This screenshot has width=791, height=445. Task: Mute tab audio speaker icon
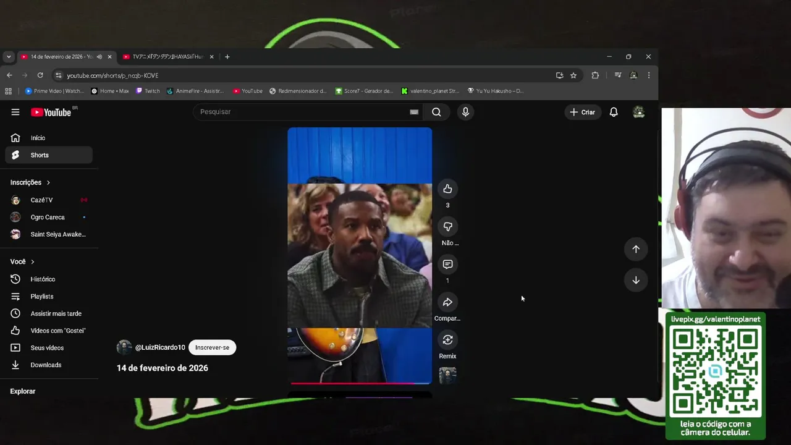click(99, 57)
